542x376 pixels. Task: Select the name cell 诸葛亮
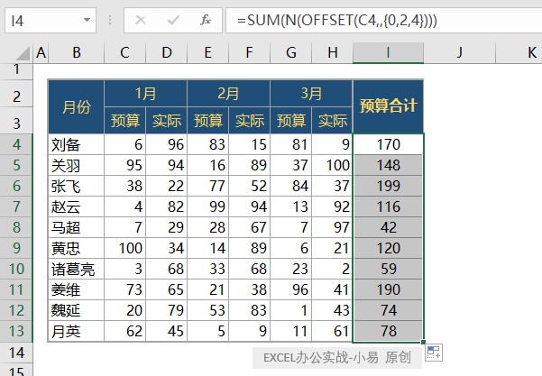tap(77, 269)
